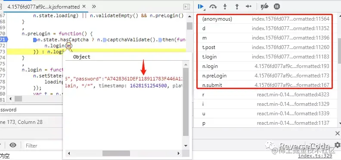Click the Object popup horizontal scrollbar thumb
The width and height of the screenshot is (341, 160).
click(x=116, y=153)
